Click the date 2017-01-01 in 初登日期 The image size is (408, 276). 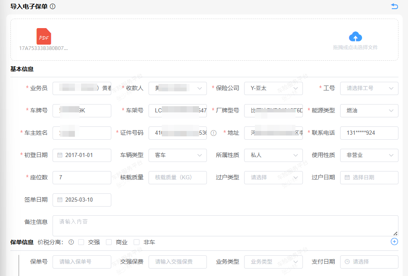coord(79,155)
